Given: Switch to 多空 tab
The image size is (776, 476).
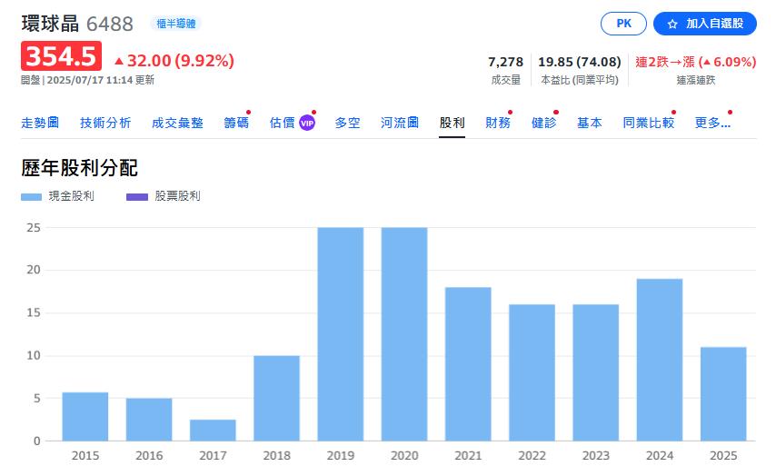Looking at the screenshot, I should pos(347,123).
